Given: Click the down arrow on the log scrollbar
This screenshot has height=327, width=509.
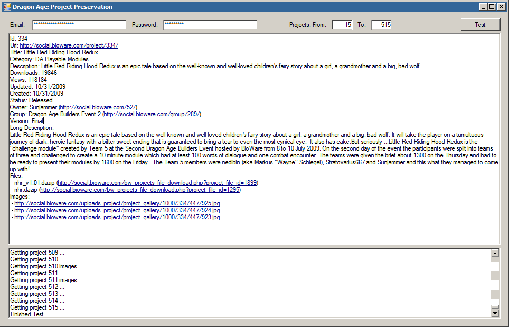Looking at the screenshot, I should [495, 312].
